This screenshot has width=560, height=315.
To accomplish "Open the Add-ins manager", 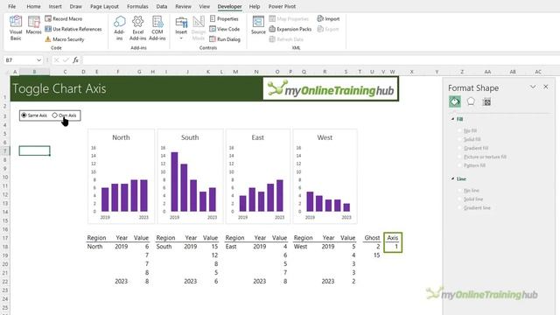I will point(119,28).
